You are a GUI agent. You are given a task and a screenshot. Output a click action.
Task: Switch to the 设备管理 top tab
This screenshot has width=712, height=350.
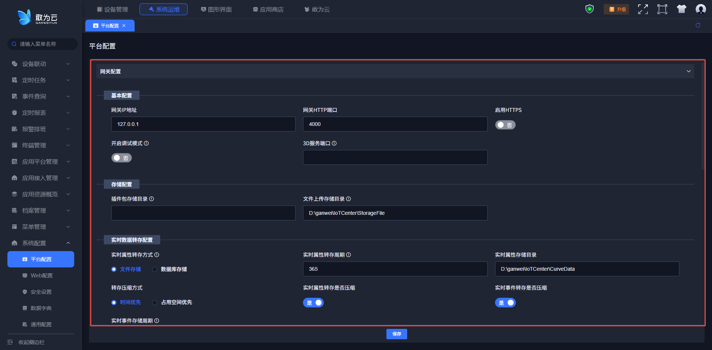[x=112, y=9]
